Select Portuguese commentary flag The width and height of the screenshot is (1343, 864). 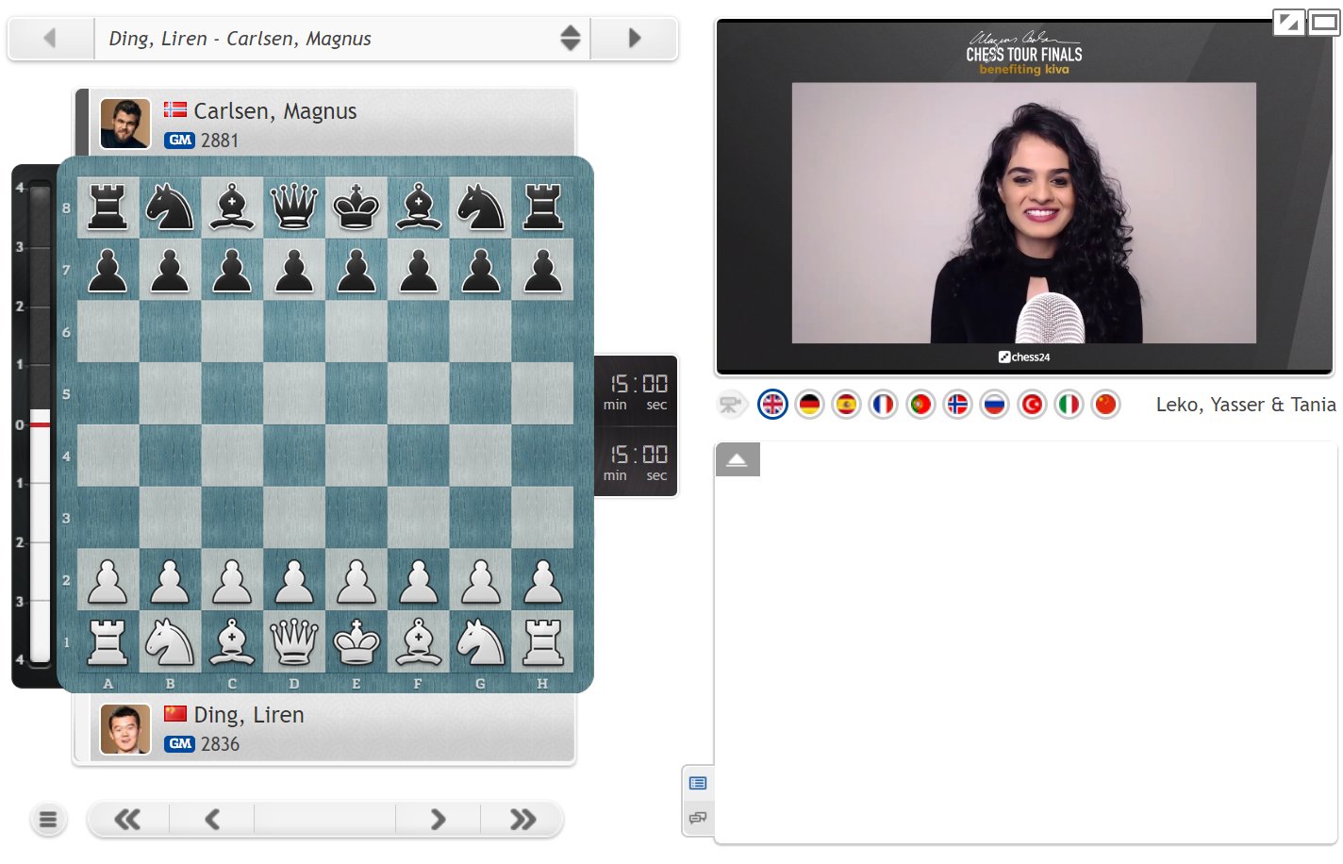(920, 405)
